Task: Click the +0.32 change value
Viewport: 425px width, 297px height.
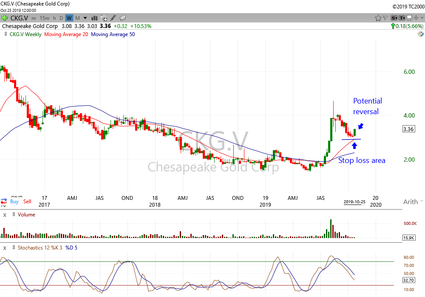Action: pyautogui.click(x=120, y=26)
